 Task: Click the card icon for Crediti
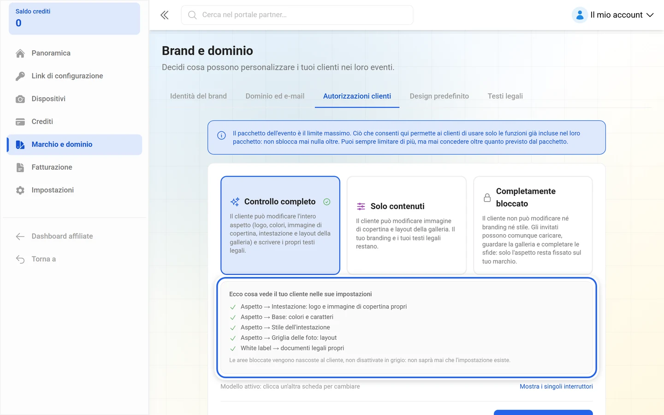point(20,122)
